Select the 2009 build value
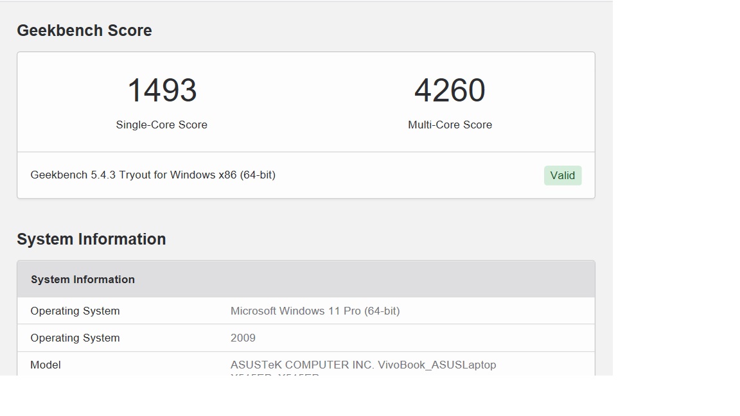The image size is (740, 416). pyautogui.click(x=243, y=338)
